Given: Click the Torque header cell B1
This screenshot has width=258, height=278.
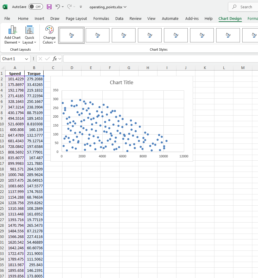Looking at the screenshot, I should 34,74.
